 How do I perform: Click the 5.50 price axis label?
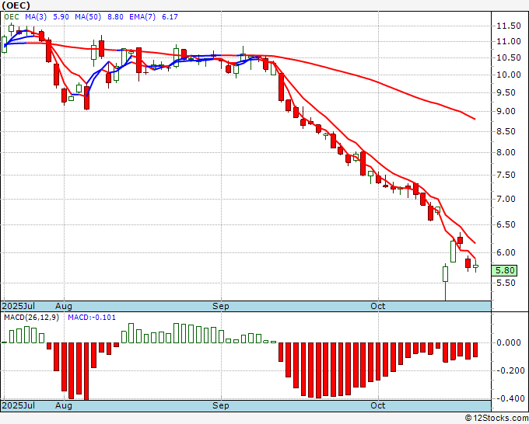point(506,283)
